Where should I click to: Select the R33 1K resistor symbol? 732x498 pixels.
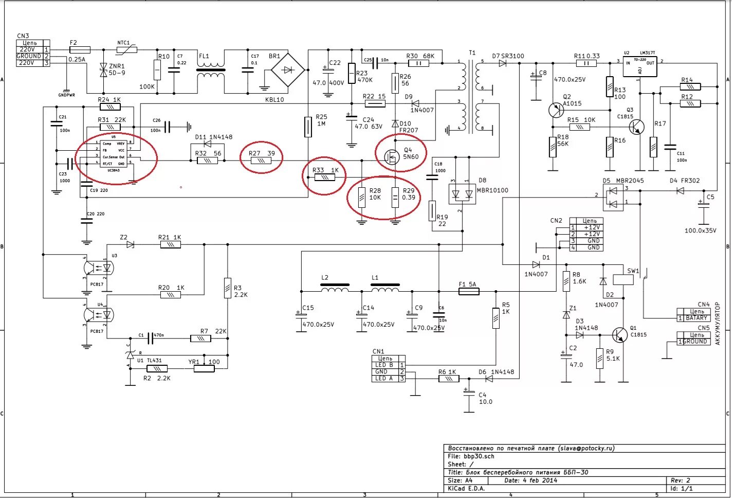point(324,177)
